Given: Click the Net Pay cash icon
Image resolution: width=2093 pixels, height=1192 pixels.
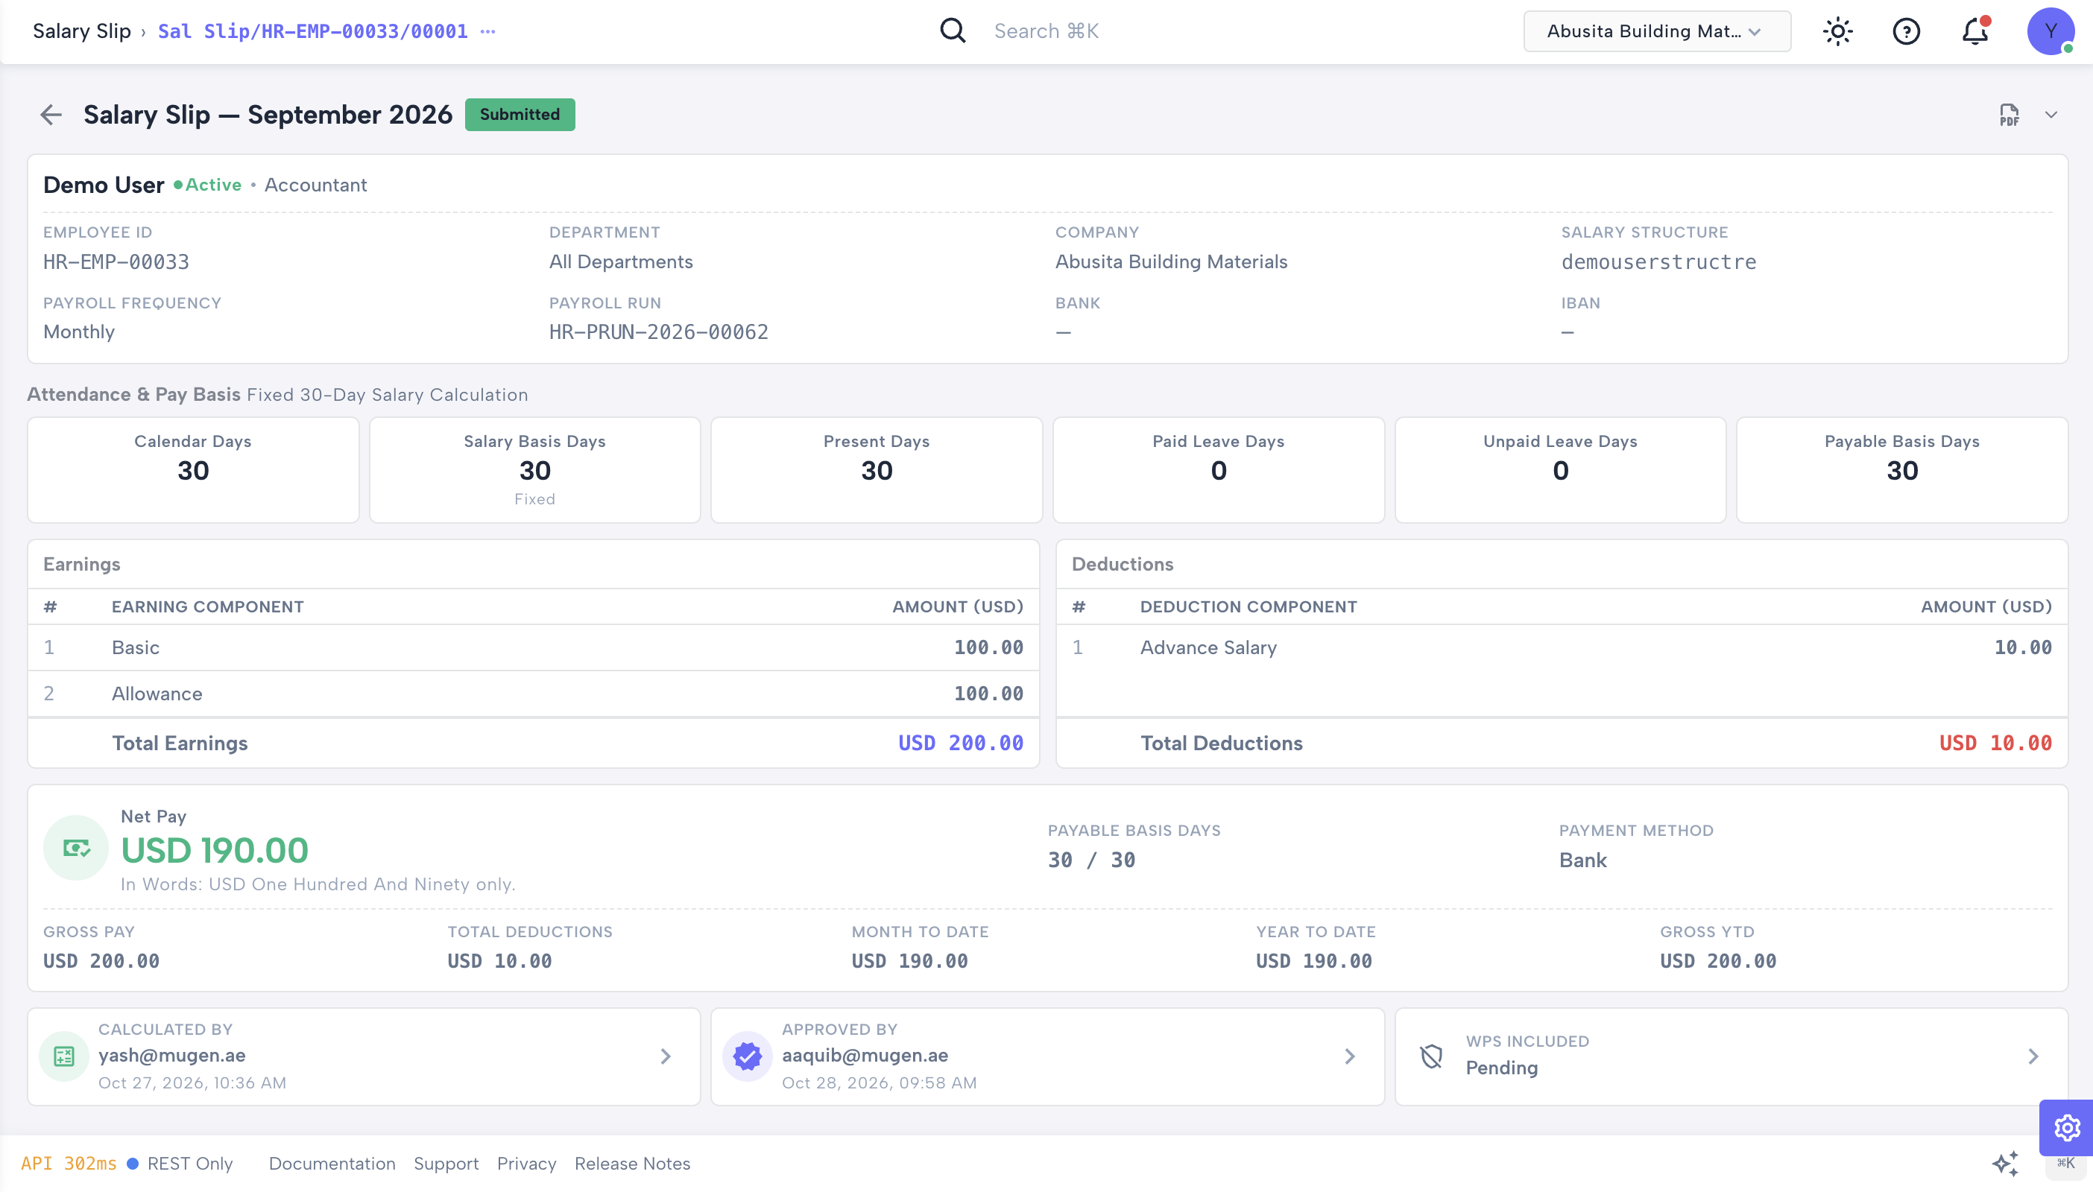Looking at the screenshot, I should click(x=76, y=848).
